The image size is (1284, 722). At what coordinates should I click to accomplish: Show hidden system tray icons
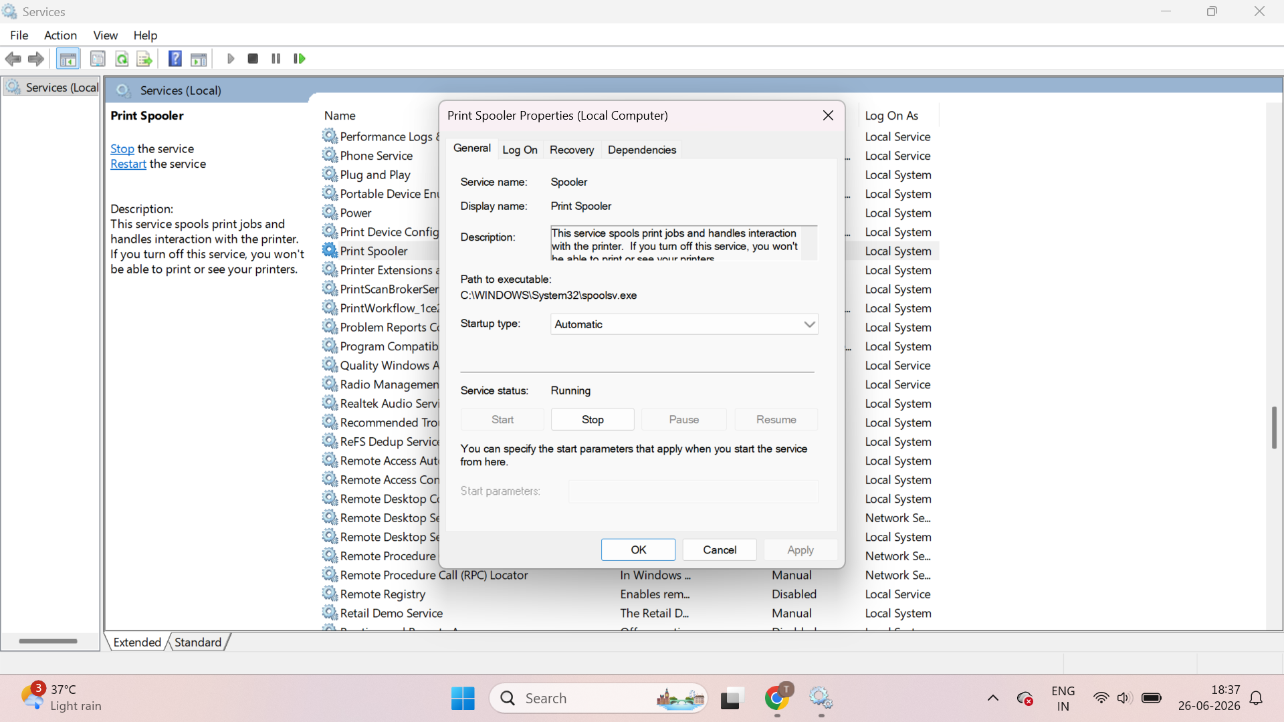993,699
